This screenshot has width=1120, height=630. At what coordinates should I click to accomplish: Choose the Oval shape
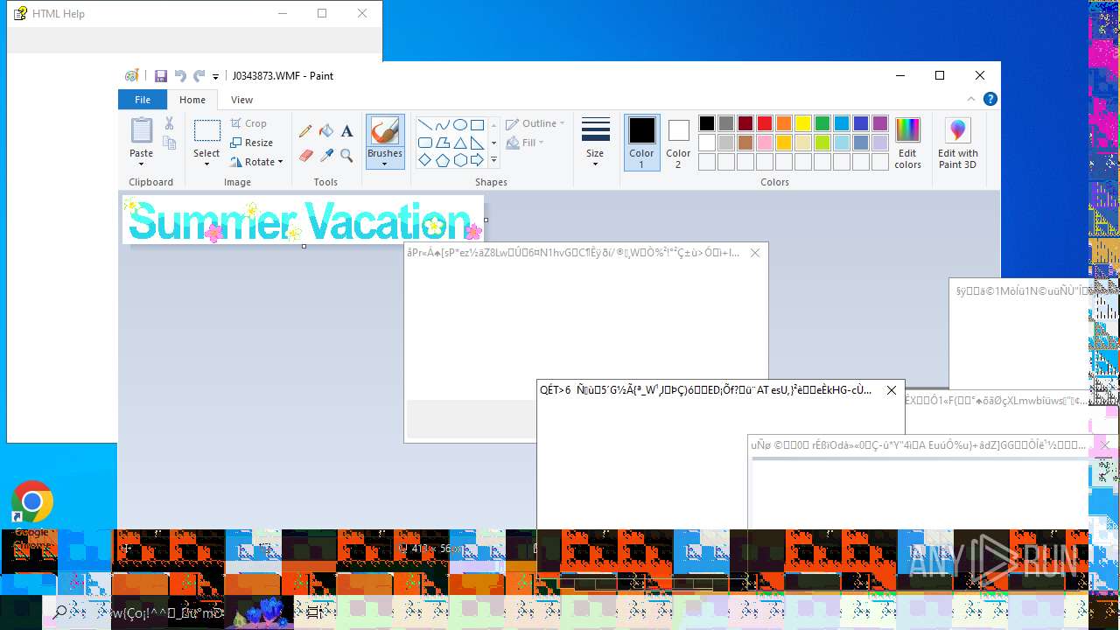point(460,124)
